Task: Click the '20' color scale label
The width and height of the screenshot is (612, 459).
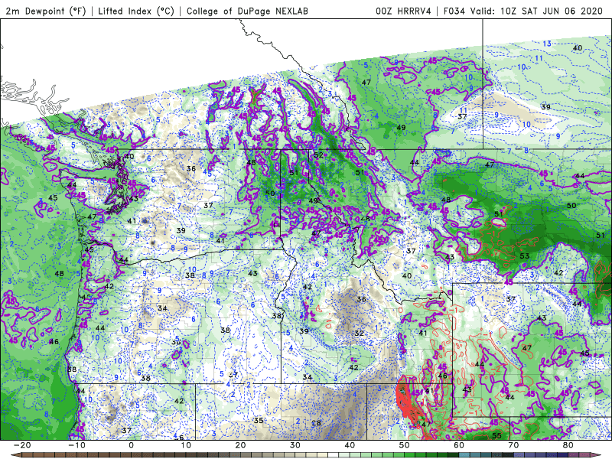Action: click(240, 445)
